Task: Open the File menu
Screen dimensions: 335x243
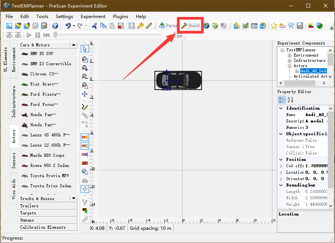Action: (x=9, y=17)
